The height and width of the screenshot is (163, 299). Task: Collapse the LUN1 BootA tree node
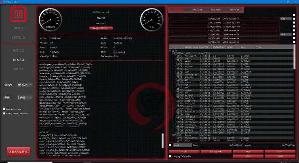tap(173, 135)
